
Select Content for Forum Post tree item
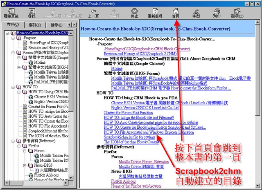[x=48, y=107]
